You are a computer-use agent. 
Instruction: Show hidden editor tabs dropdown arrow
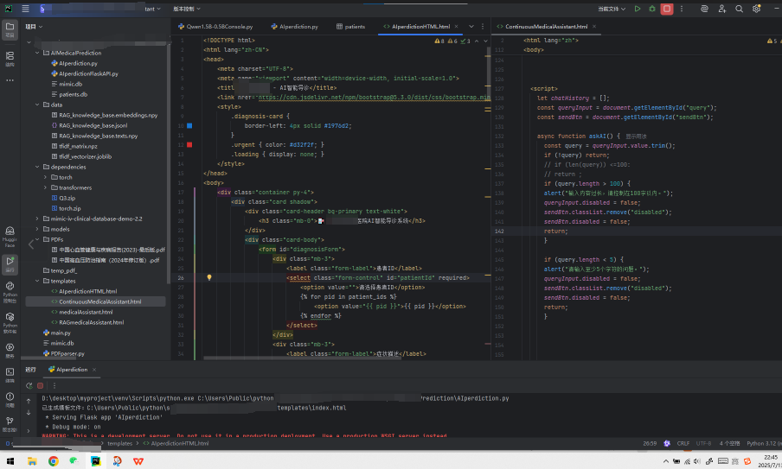coord(471,27)
